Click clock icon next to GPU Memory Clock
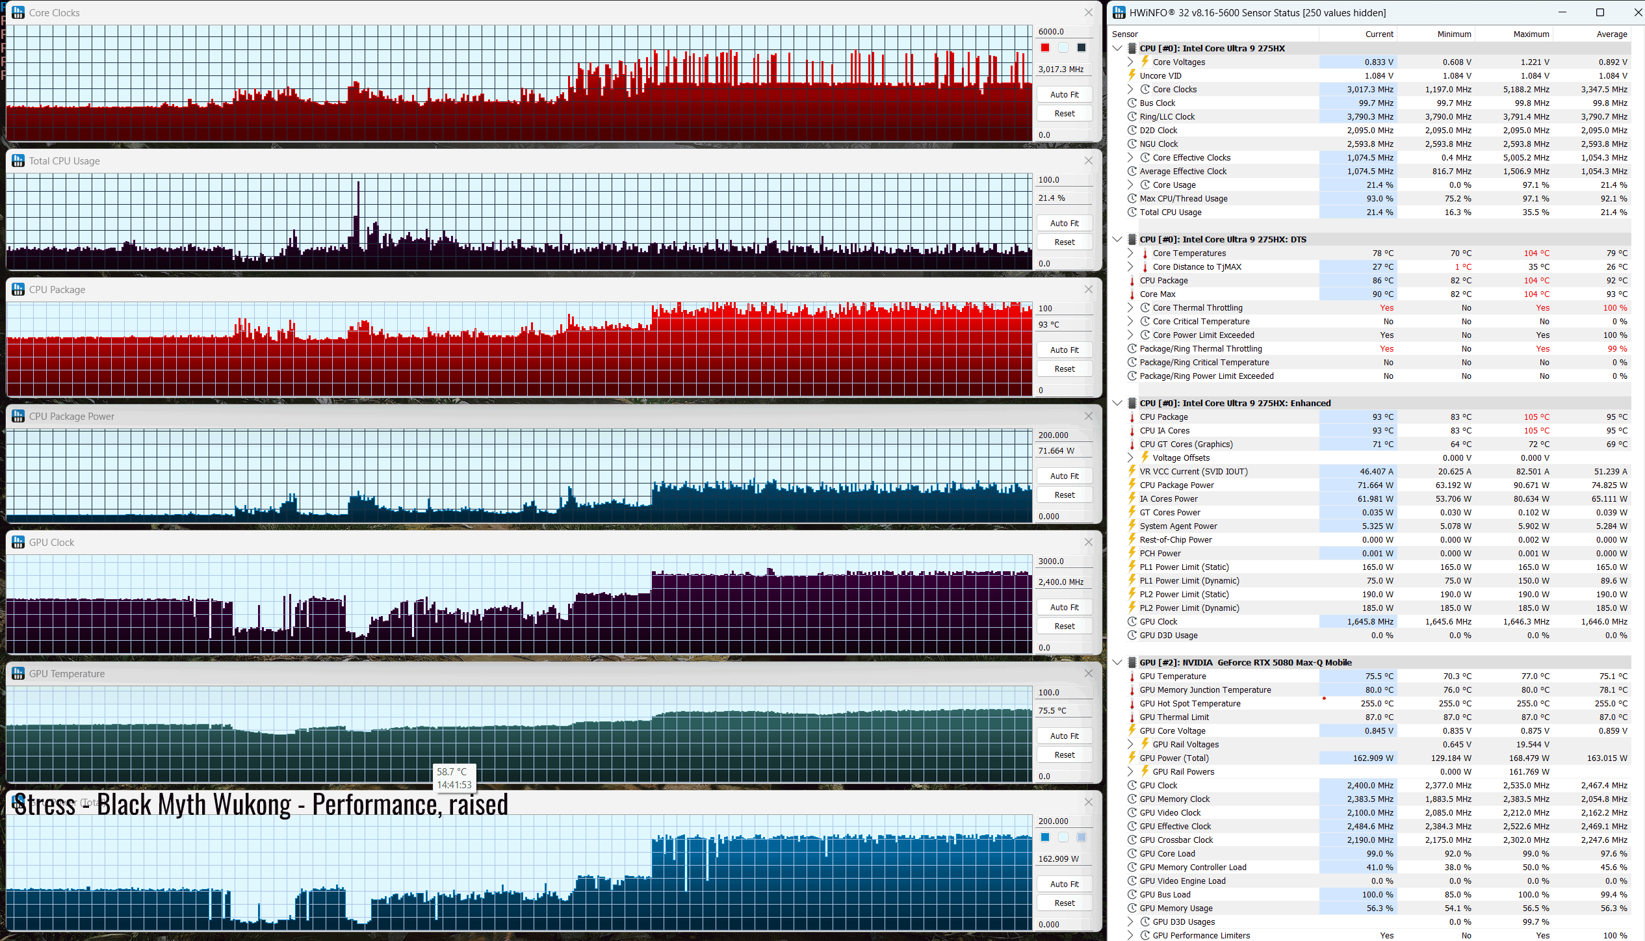Viewport: 1645px width, 941px height. (1132, 799)
